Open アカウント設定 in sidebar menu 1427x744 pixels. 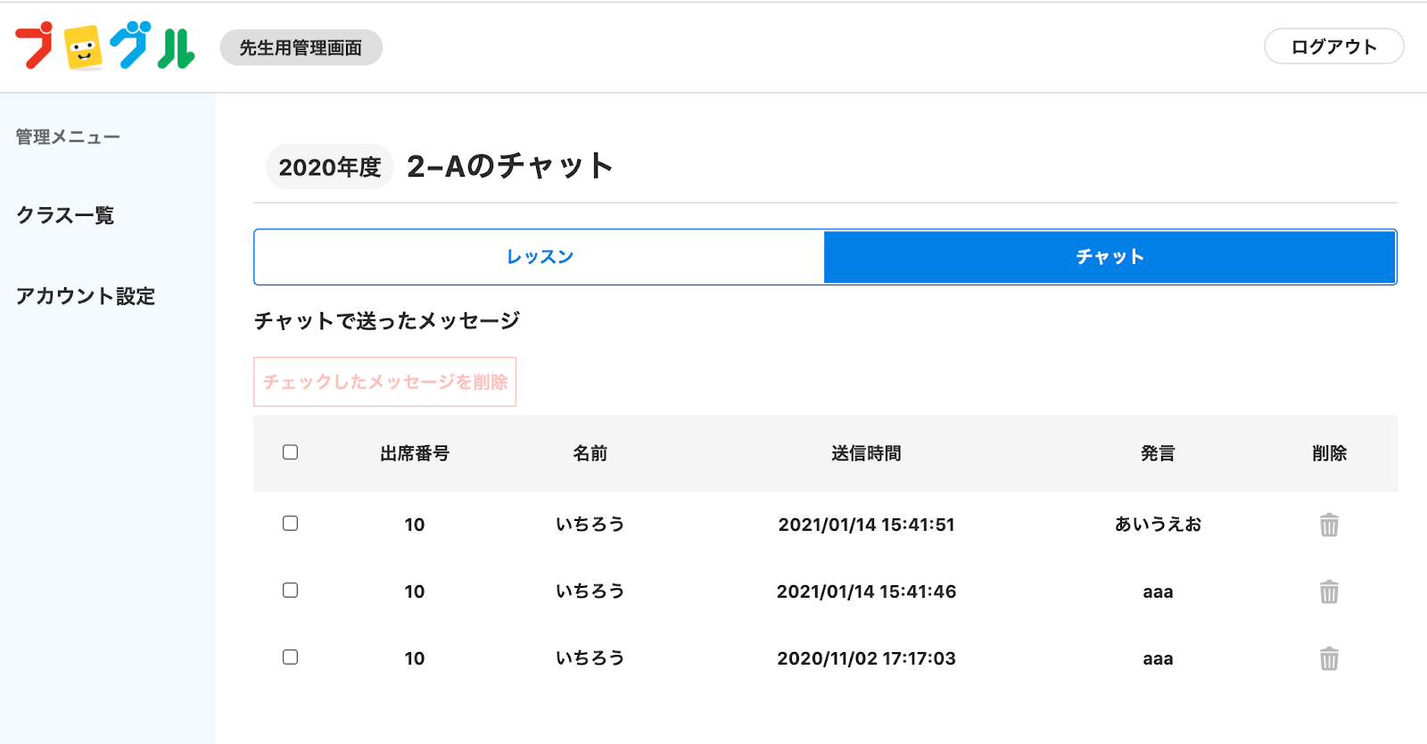[x=86, y=296]
